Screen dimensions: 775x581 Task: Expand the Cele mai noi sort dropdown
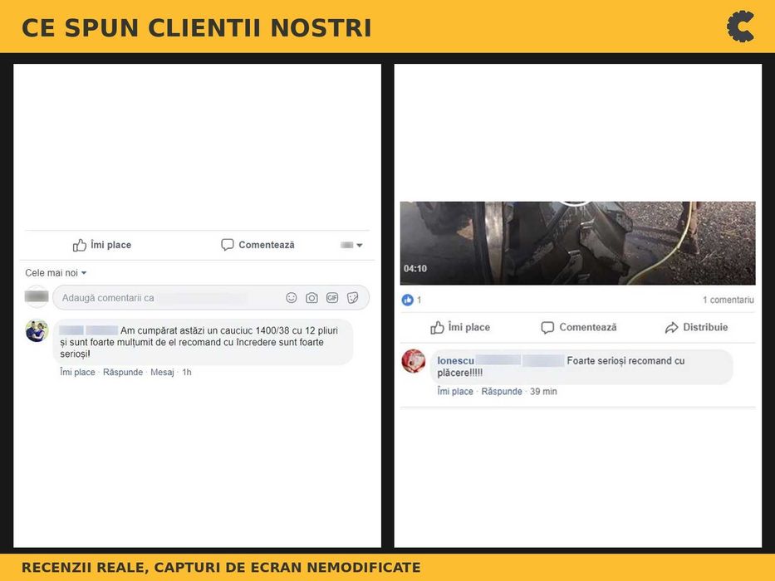[x=56, y=273]
